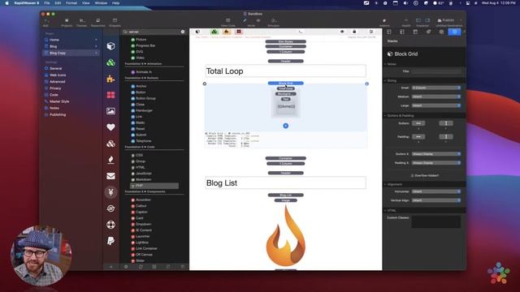Image resolution: width=520 pixels, height=292 pixels.
Task: Click the green cubes button in stacks bar
Action: tap(214, 32)
